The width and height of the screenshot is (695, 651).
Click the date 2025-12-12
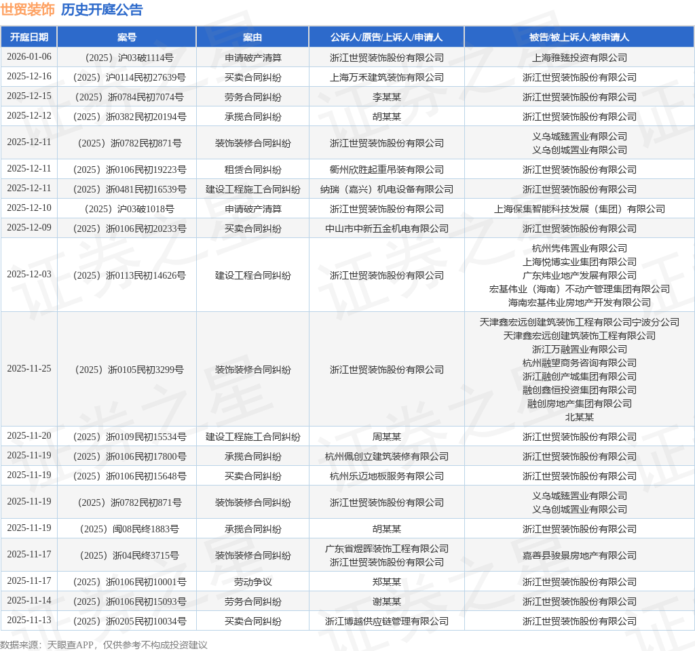point(29,115)
